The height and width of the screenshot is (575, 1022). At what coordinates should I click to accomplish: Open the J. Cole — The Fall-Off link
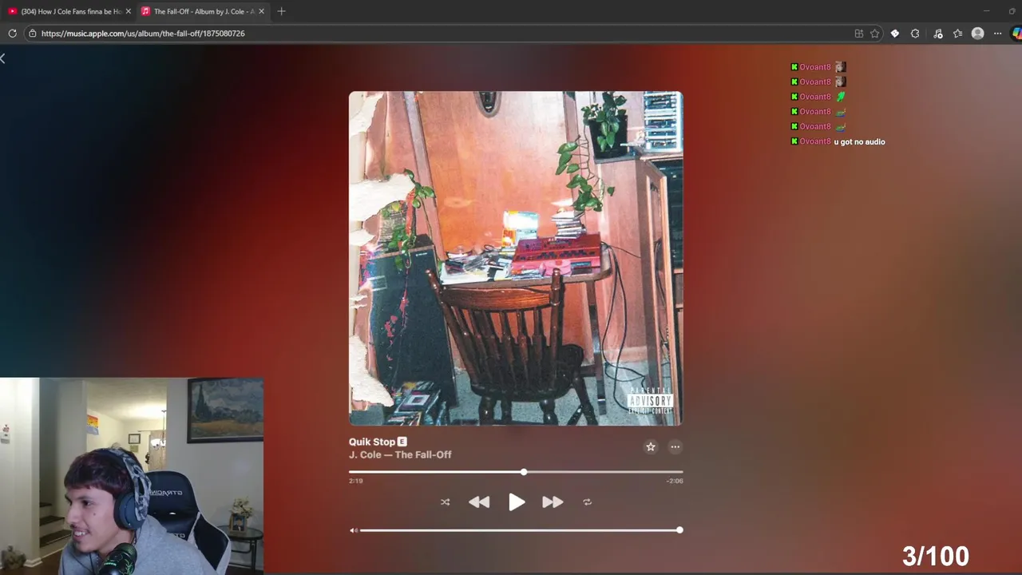point(400,454)
